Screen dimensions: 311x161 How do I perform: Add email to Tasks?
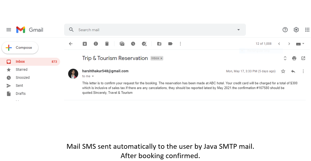pyautogui.click(x=144, y=44)
